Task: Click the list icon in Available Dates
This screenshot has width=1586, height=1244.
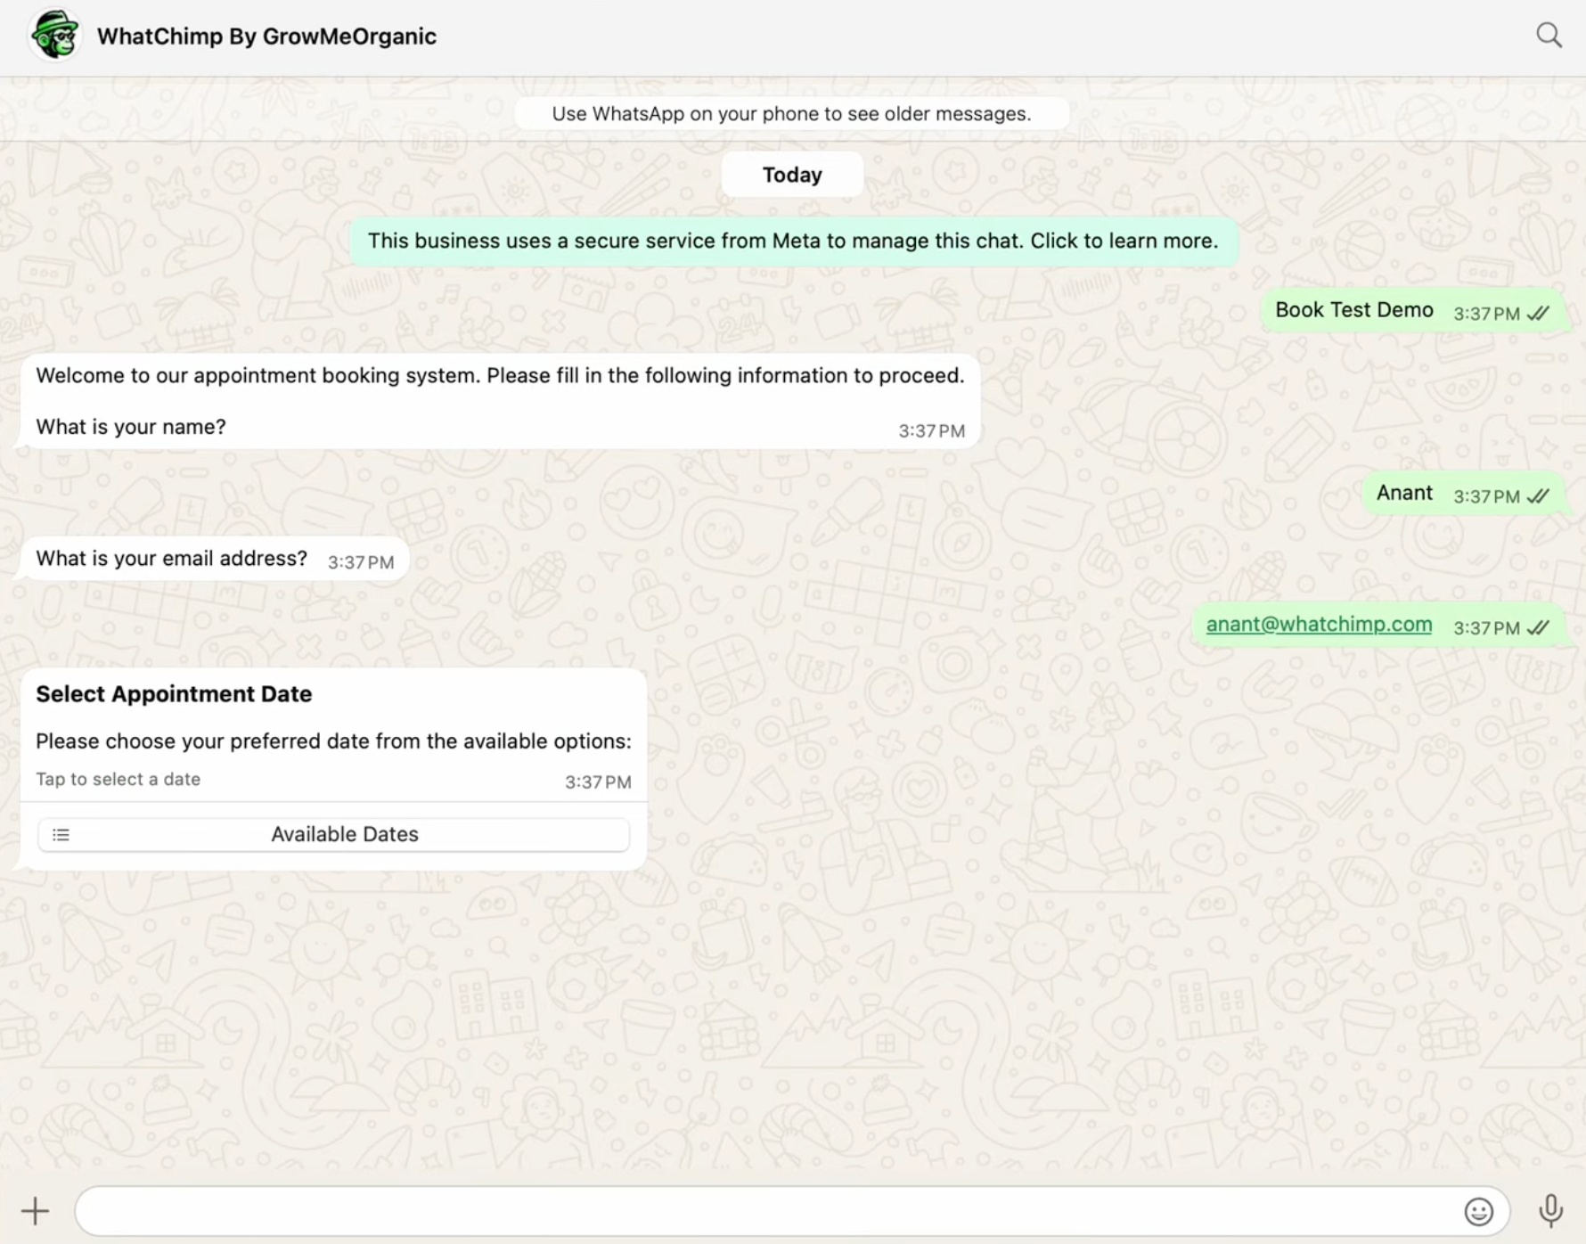Action: [61, 834]
